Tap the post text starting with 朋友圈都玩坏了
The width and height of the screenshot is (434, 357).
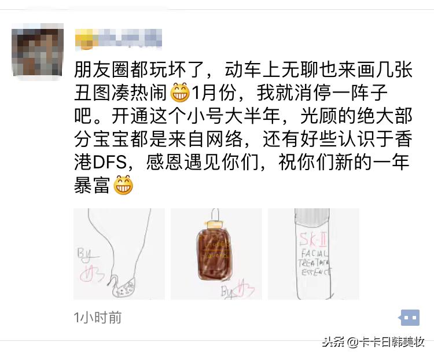[243, 127]
